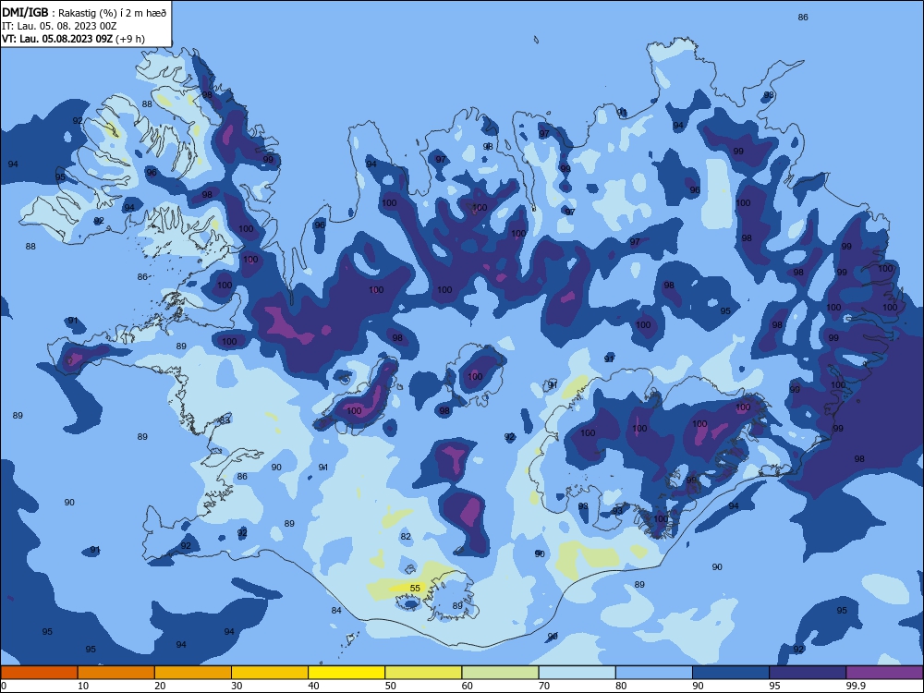Click the 'IT: Lau. 05. 08. 2023 00Z' line
The width and height of the screenshot is (924, 693).
click(59, 26)
